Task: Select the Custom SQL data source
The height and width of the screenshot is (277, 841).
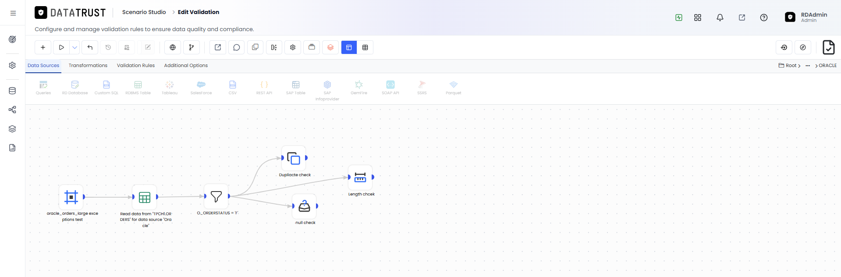Action: tap(106, 88)
